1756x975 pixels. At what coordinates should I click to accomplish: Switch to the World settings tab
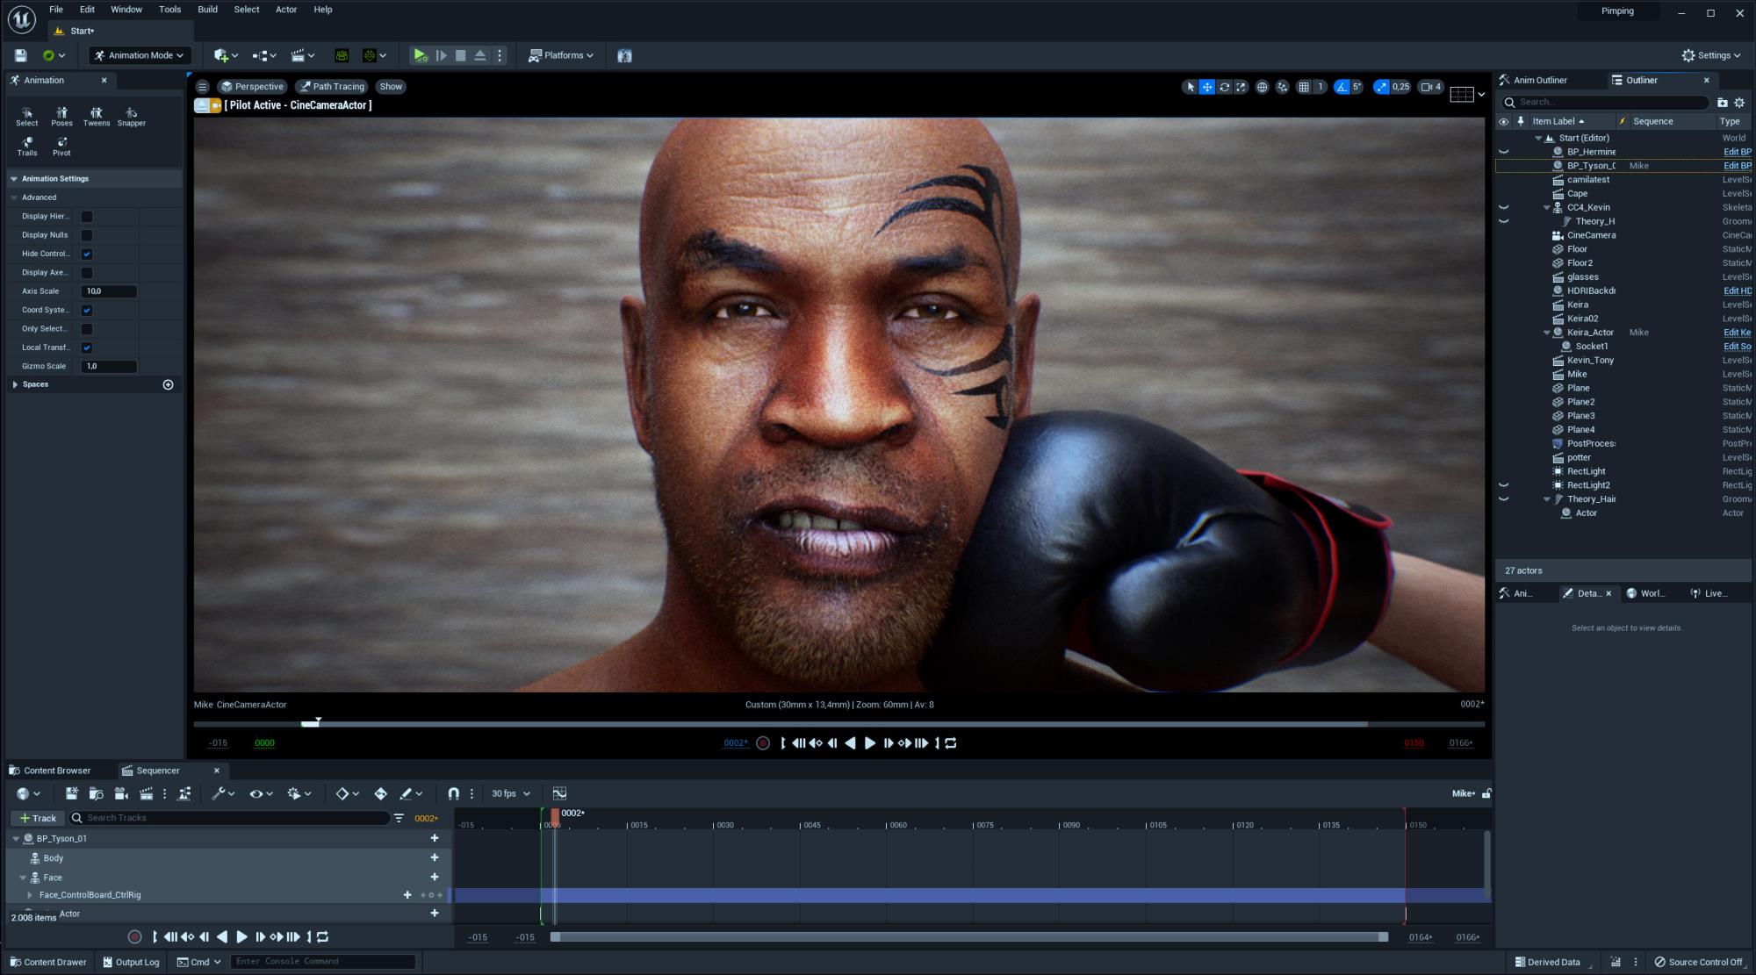tap(1645, 593)
